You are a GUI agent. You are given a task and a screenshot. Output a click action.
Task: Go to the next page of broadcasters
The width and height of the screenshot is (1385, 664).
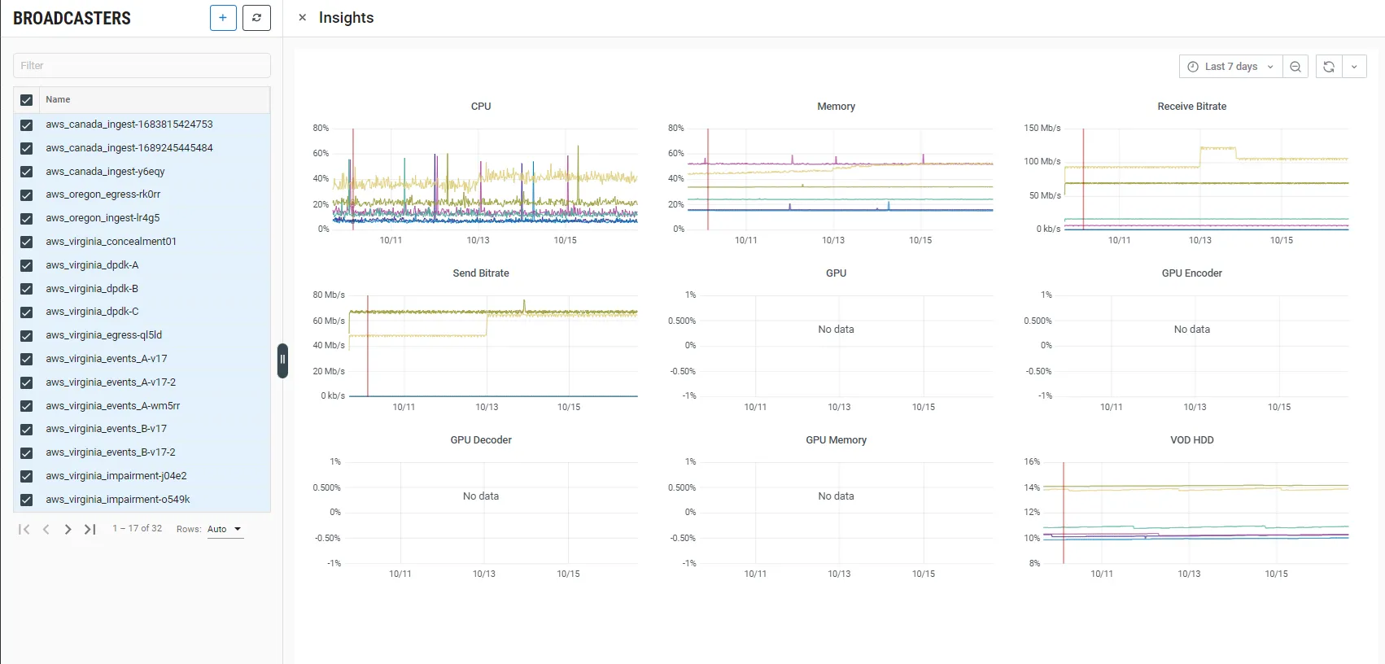click(68, 530)
